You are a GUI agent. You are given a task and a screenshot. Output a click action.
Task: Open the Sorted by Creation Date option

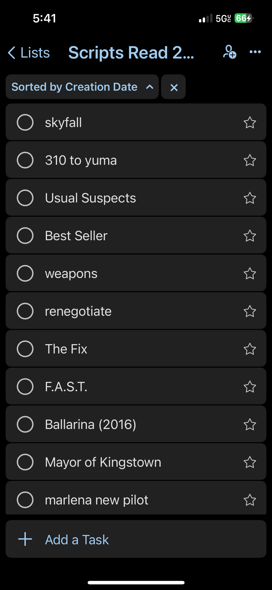74,87
